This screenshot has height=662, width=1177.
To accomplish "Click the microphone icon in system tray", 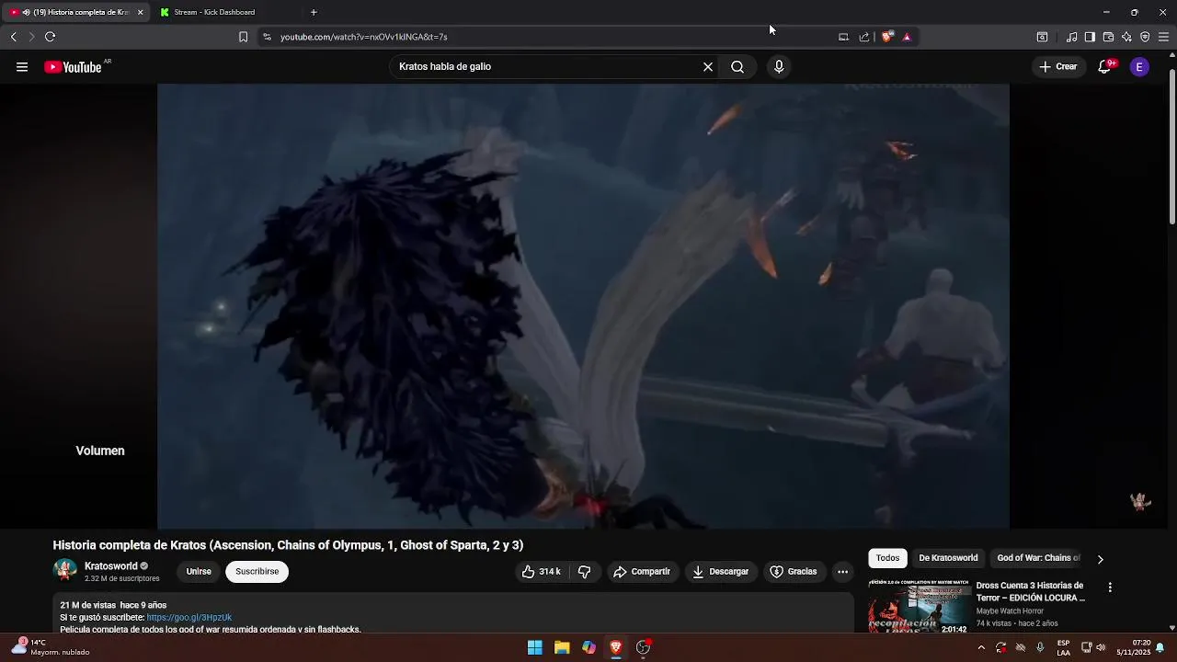I will click(1040, 647).
